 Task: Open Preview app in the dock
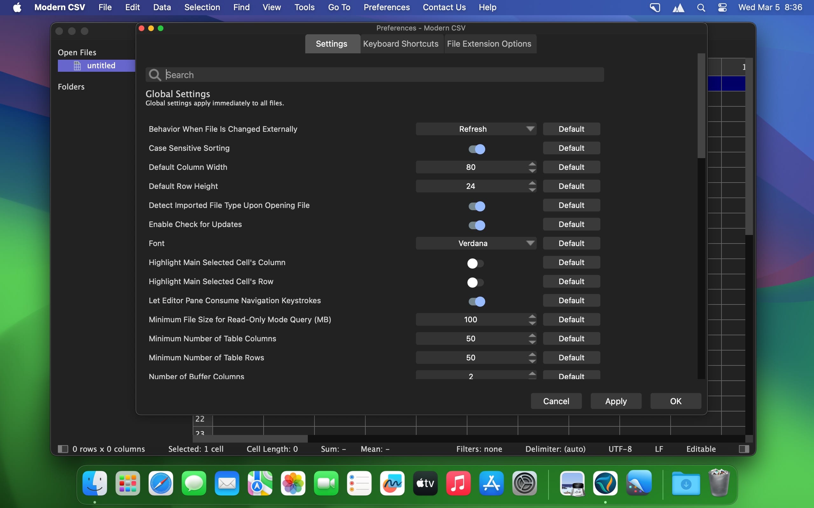(x=572, y=483)
